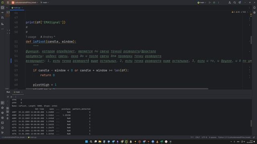Clear all Run console output
The height and width of the screenshot is (144, 257).
coord(8,118)
